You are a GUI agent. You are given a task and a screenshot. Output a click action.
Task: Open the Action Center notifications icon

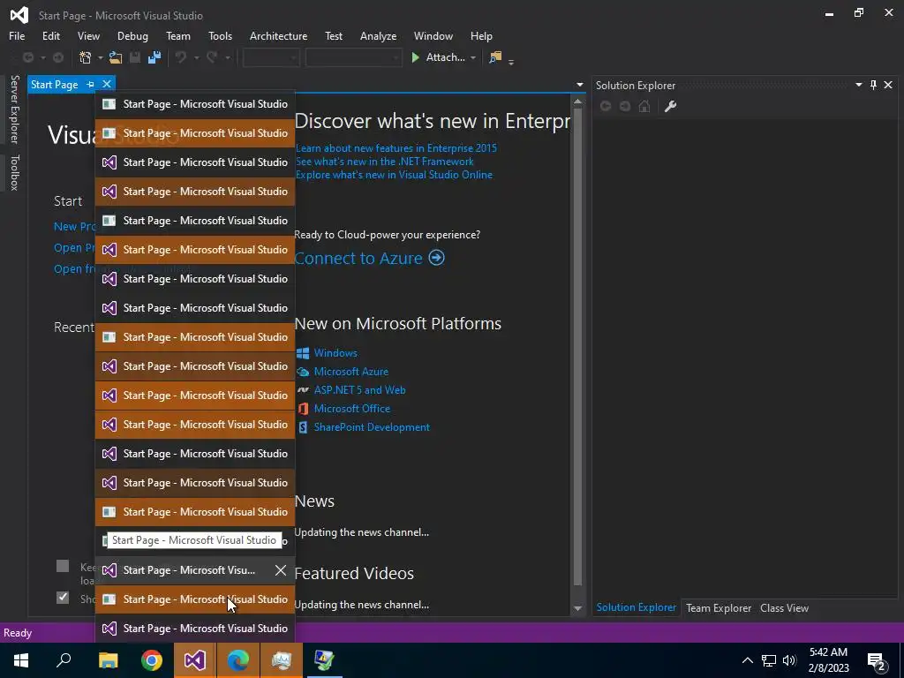tap(877, 660)
